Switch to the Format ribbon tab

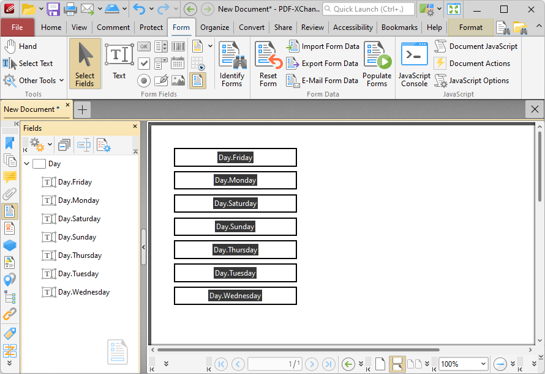[x=471, y=28]
